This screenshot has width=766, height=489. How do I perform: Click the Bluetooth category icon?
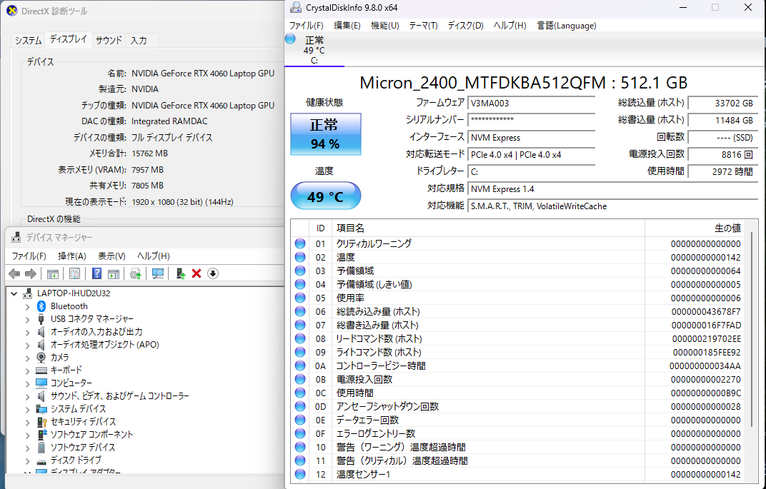tap(41, 306)
